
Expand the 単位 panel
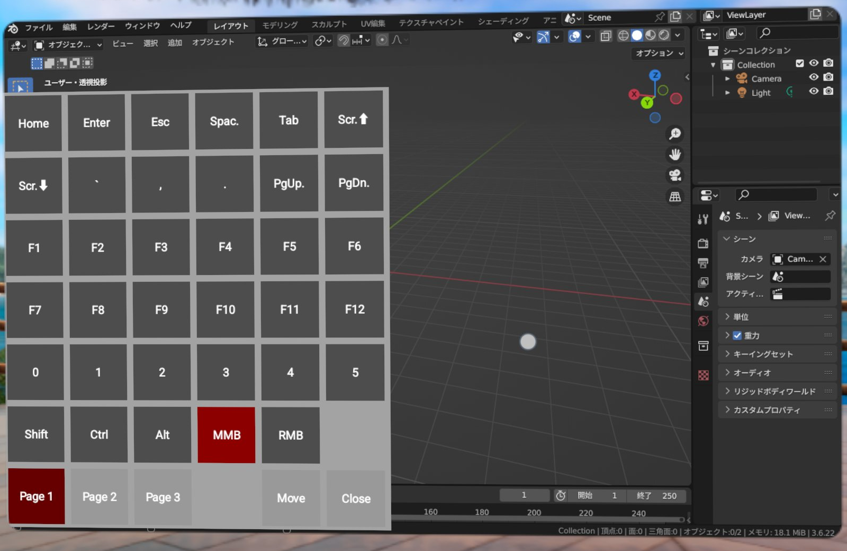tap(777, 317)
